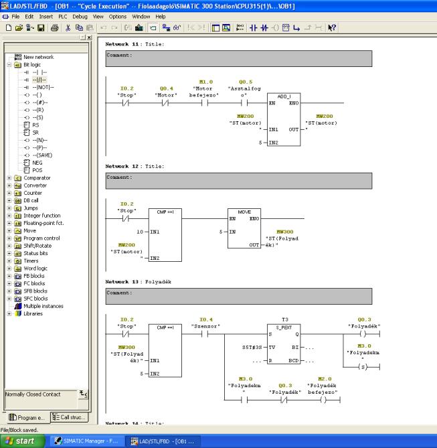Expand the Timers folder

[9, 261]
